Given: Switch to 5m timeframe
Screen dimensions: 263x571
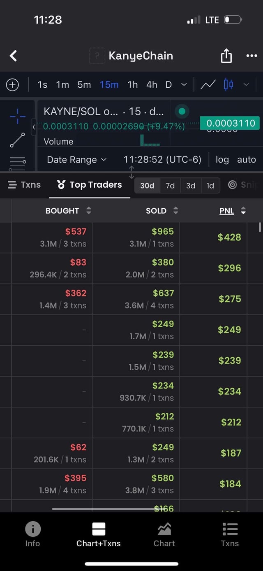Looking at the screenshot, I should (x=84, y=85).
